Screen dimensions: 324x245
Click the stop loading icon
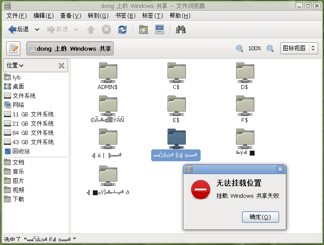click(x=106, y=30)
